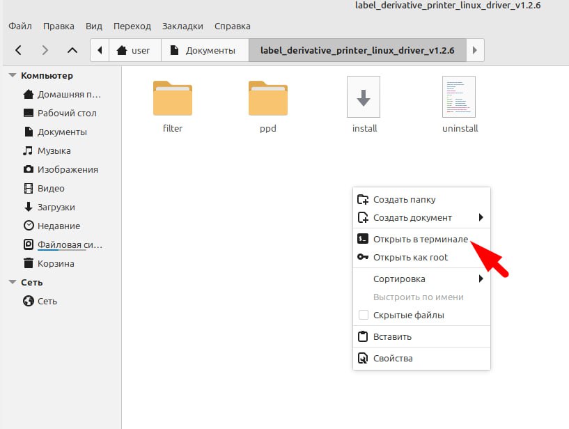This screenshot has height=429, width=569.
Task: Open the filter folder
Action: click(x=172, y=98)
